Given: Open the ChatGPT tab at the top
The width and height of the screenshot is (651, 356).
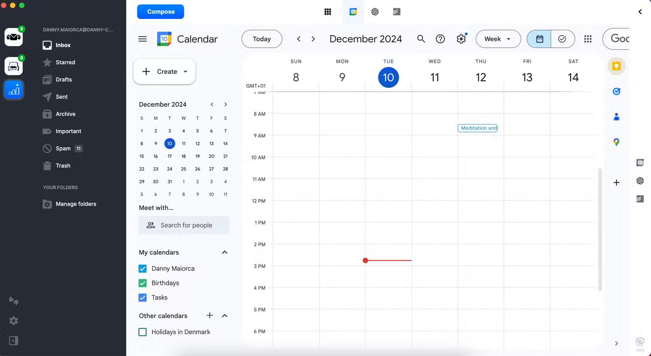Looking at the screenshot, I should [x=374, y=11].
